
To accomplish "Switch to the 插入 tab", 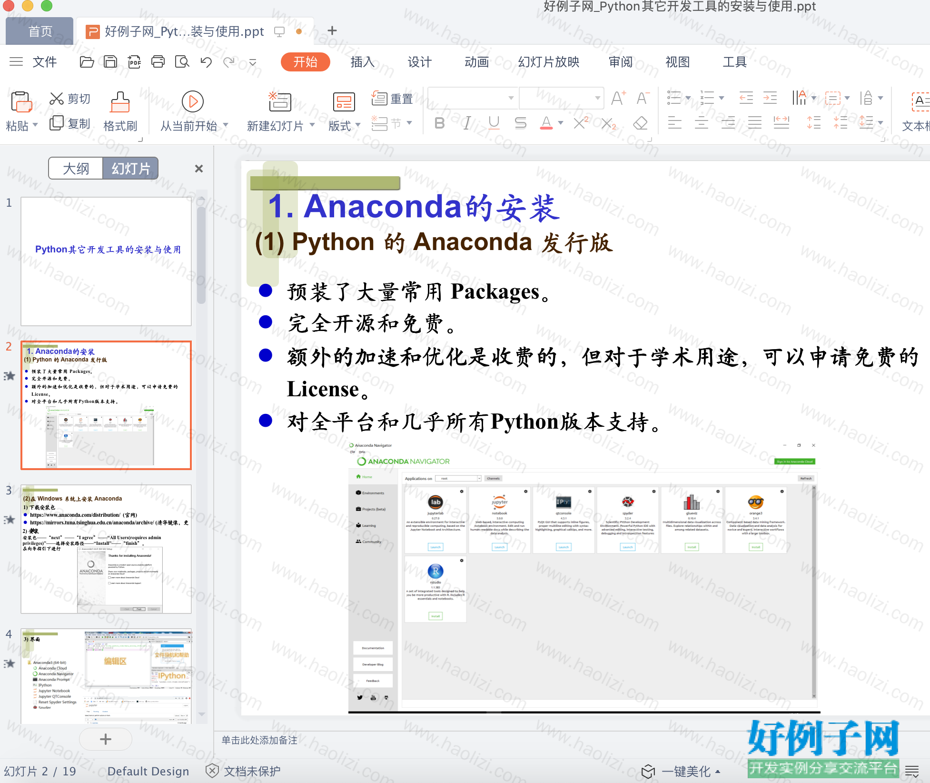I will (x=363, y=62).
